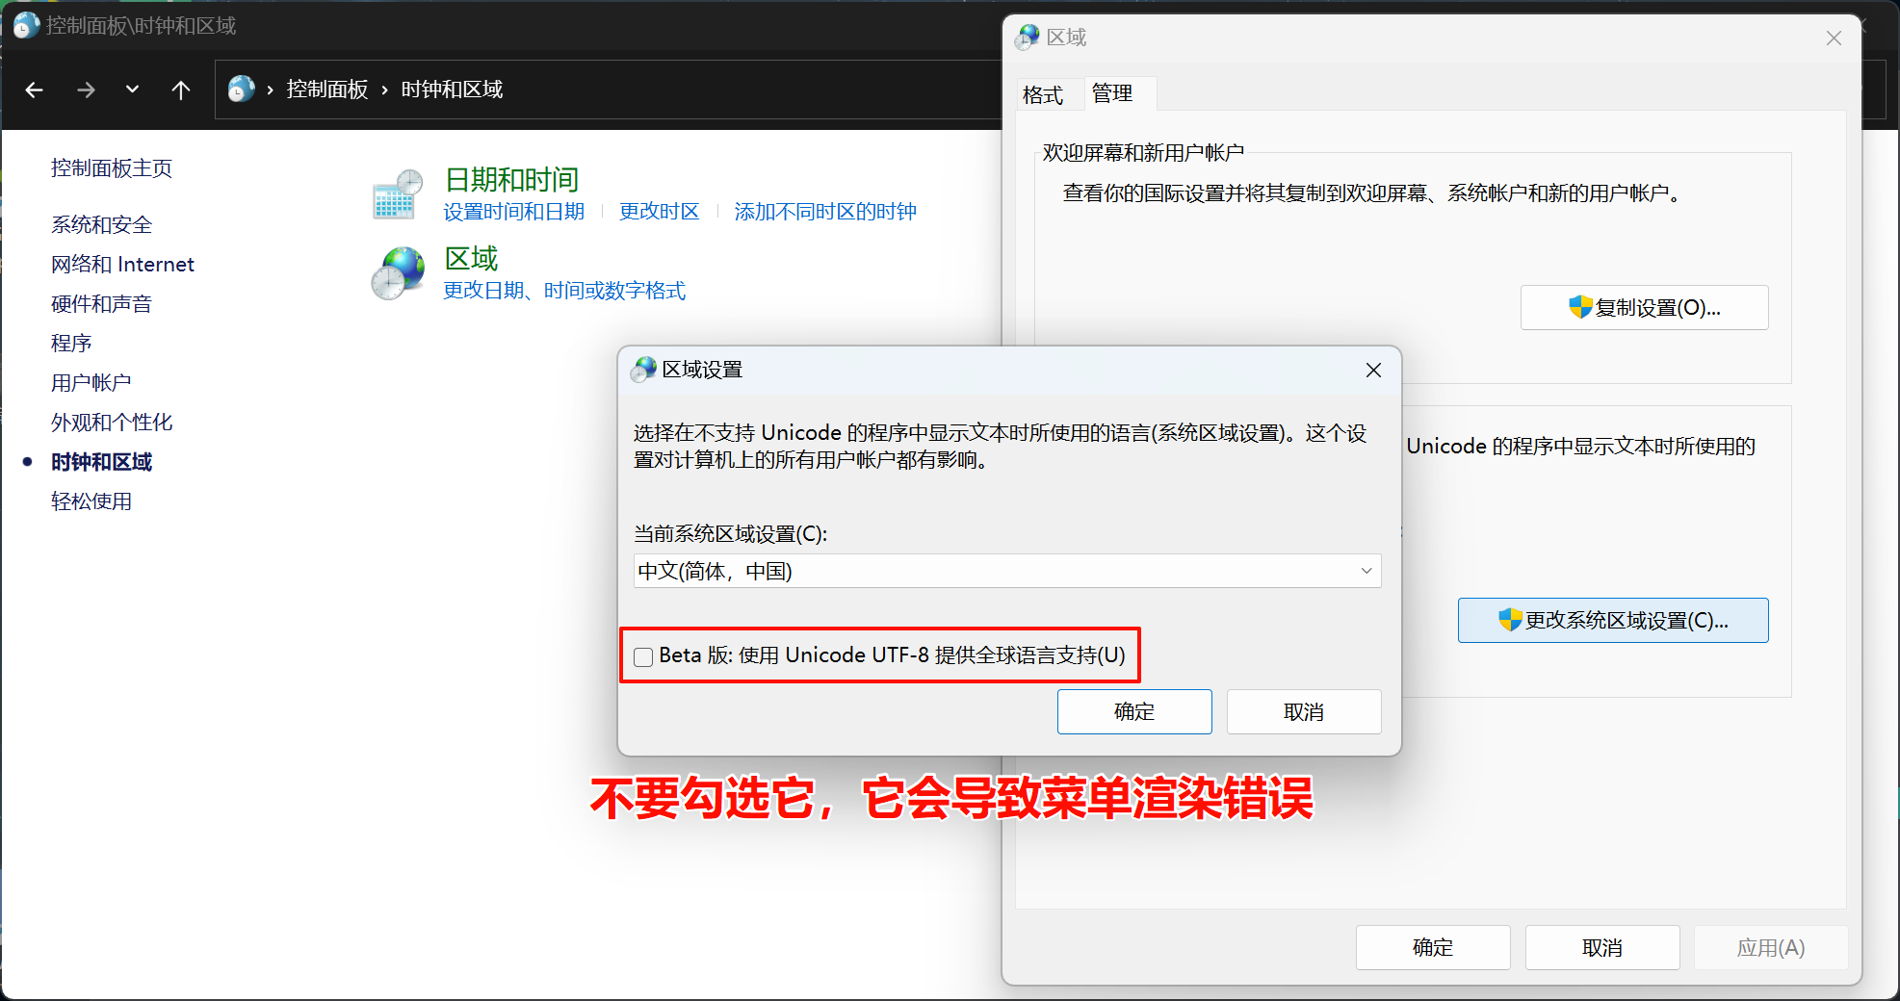Click the 更改时区 link
The image size is (1900, 1001).
[x=660, y=212]
